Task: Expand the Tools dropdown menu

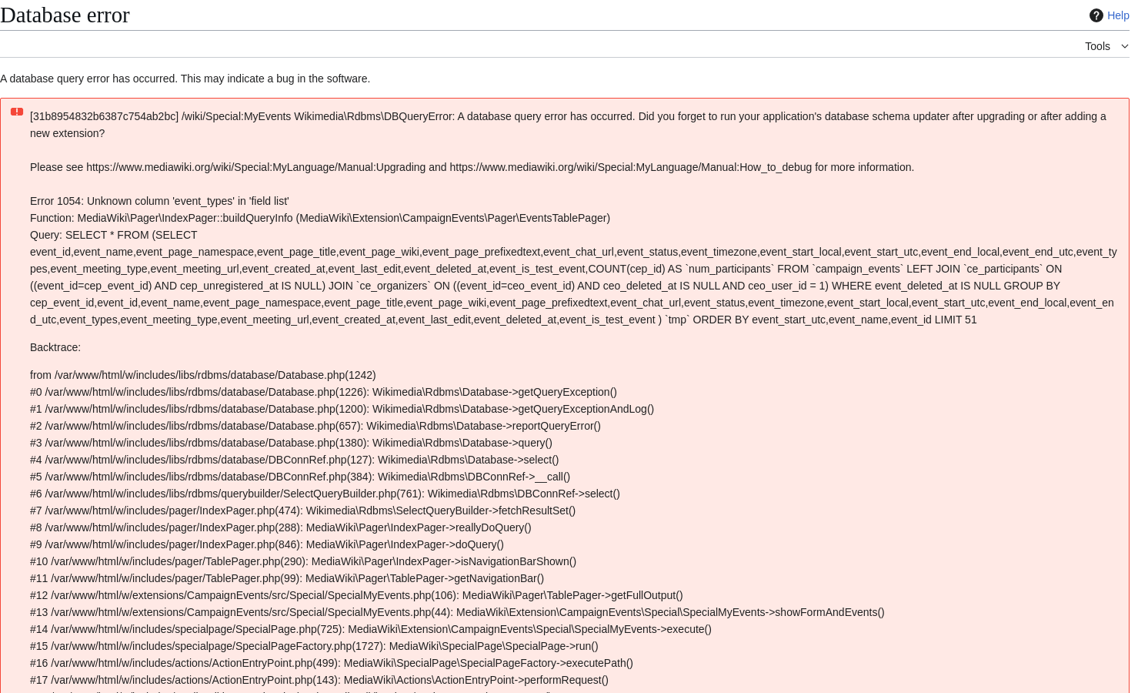Action: 1106,46
